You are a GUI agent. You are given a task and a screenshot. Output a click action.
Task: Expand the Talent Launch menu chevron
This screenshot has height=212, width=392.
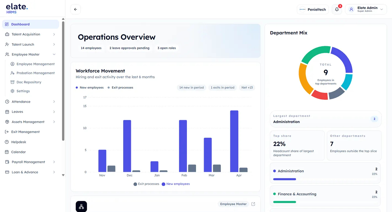(x=54, y=45)
